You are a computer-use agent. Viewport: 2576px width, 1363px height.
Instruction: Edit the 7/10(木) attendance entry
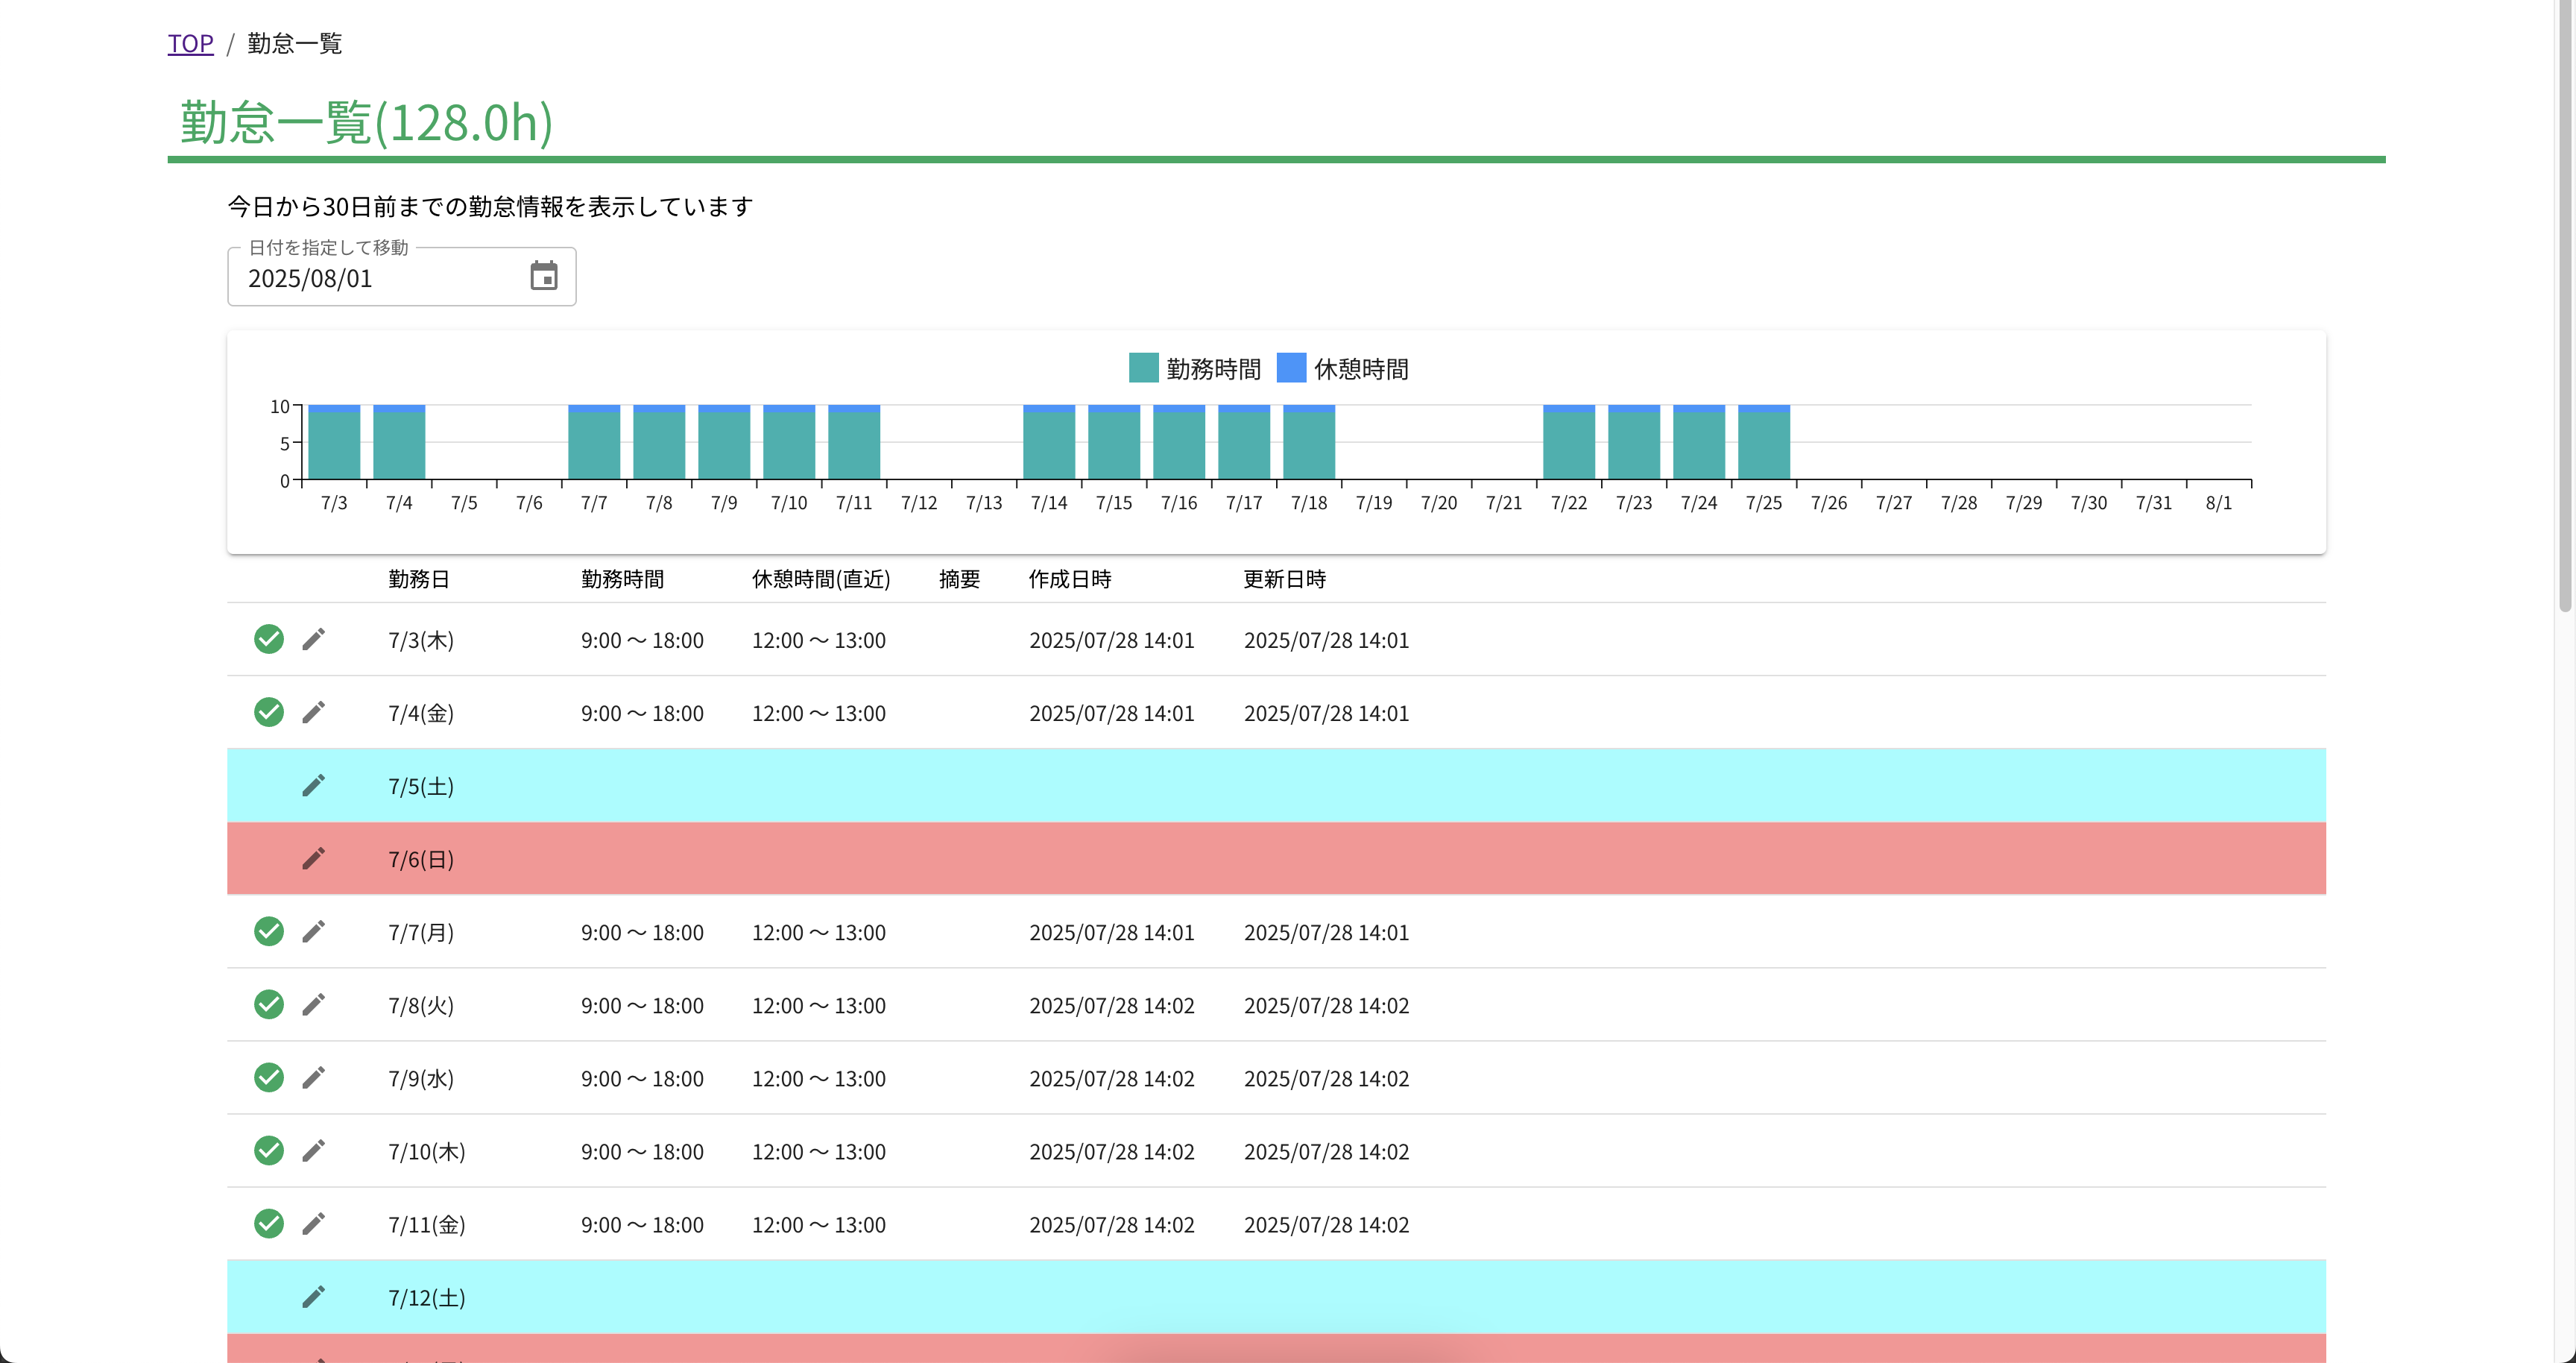coord(313,1150)
